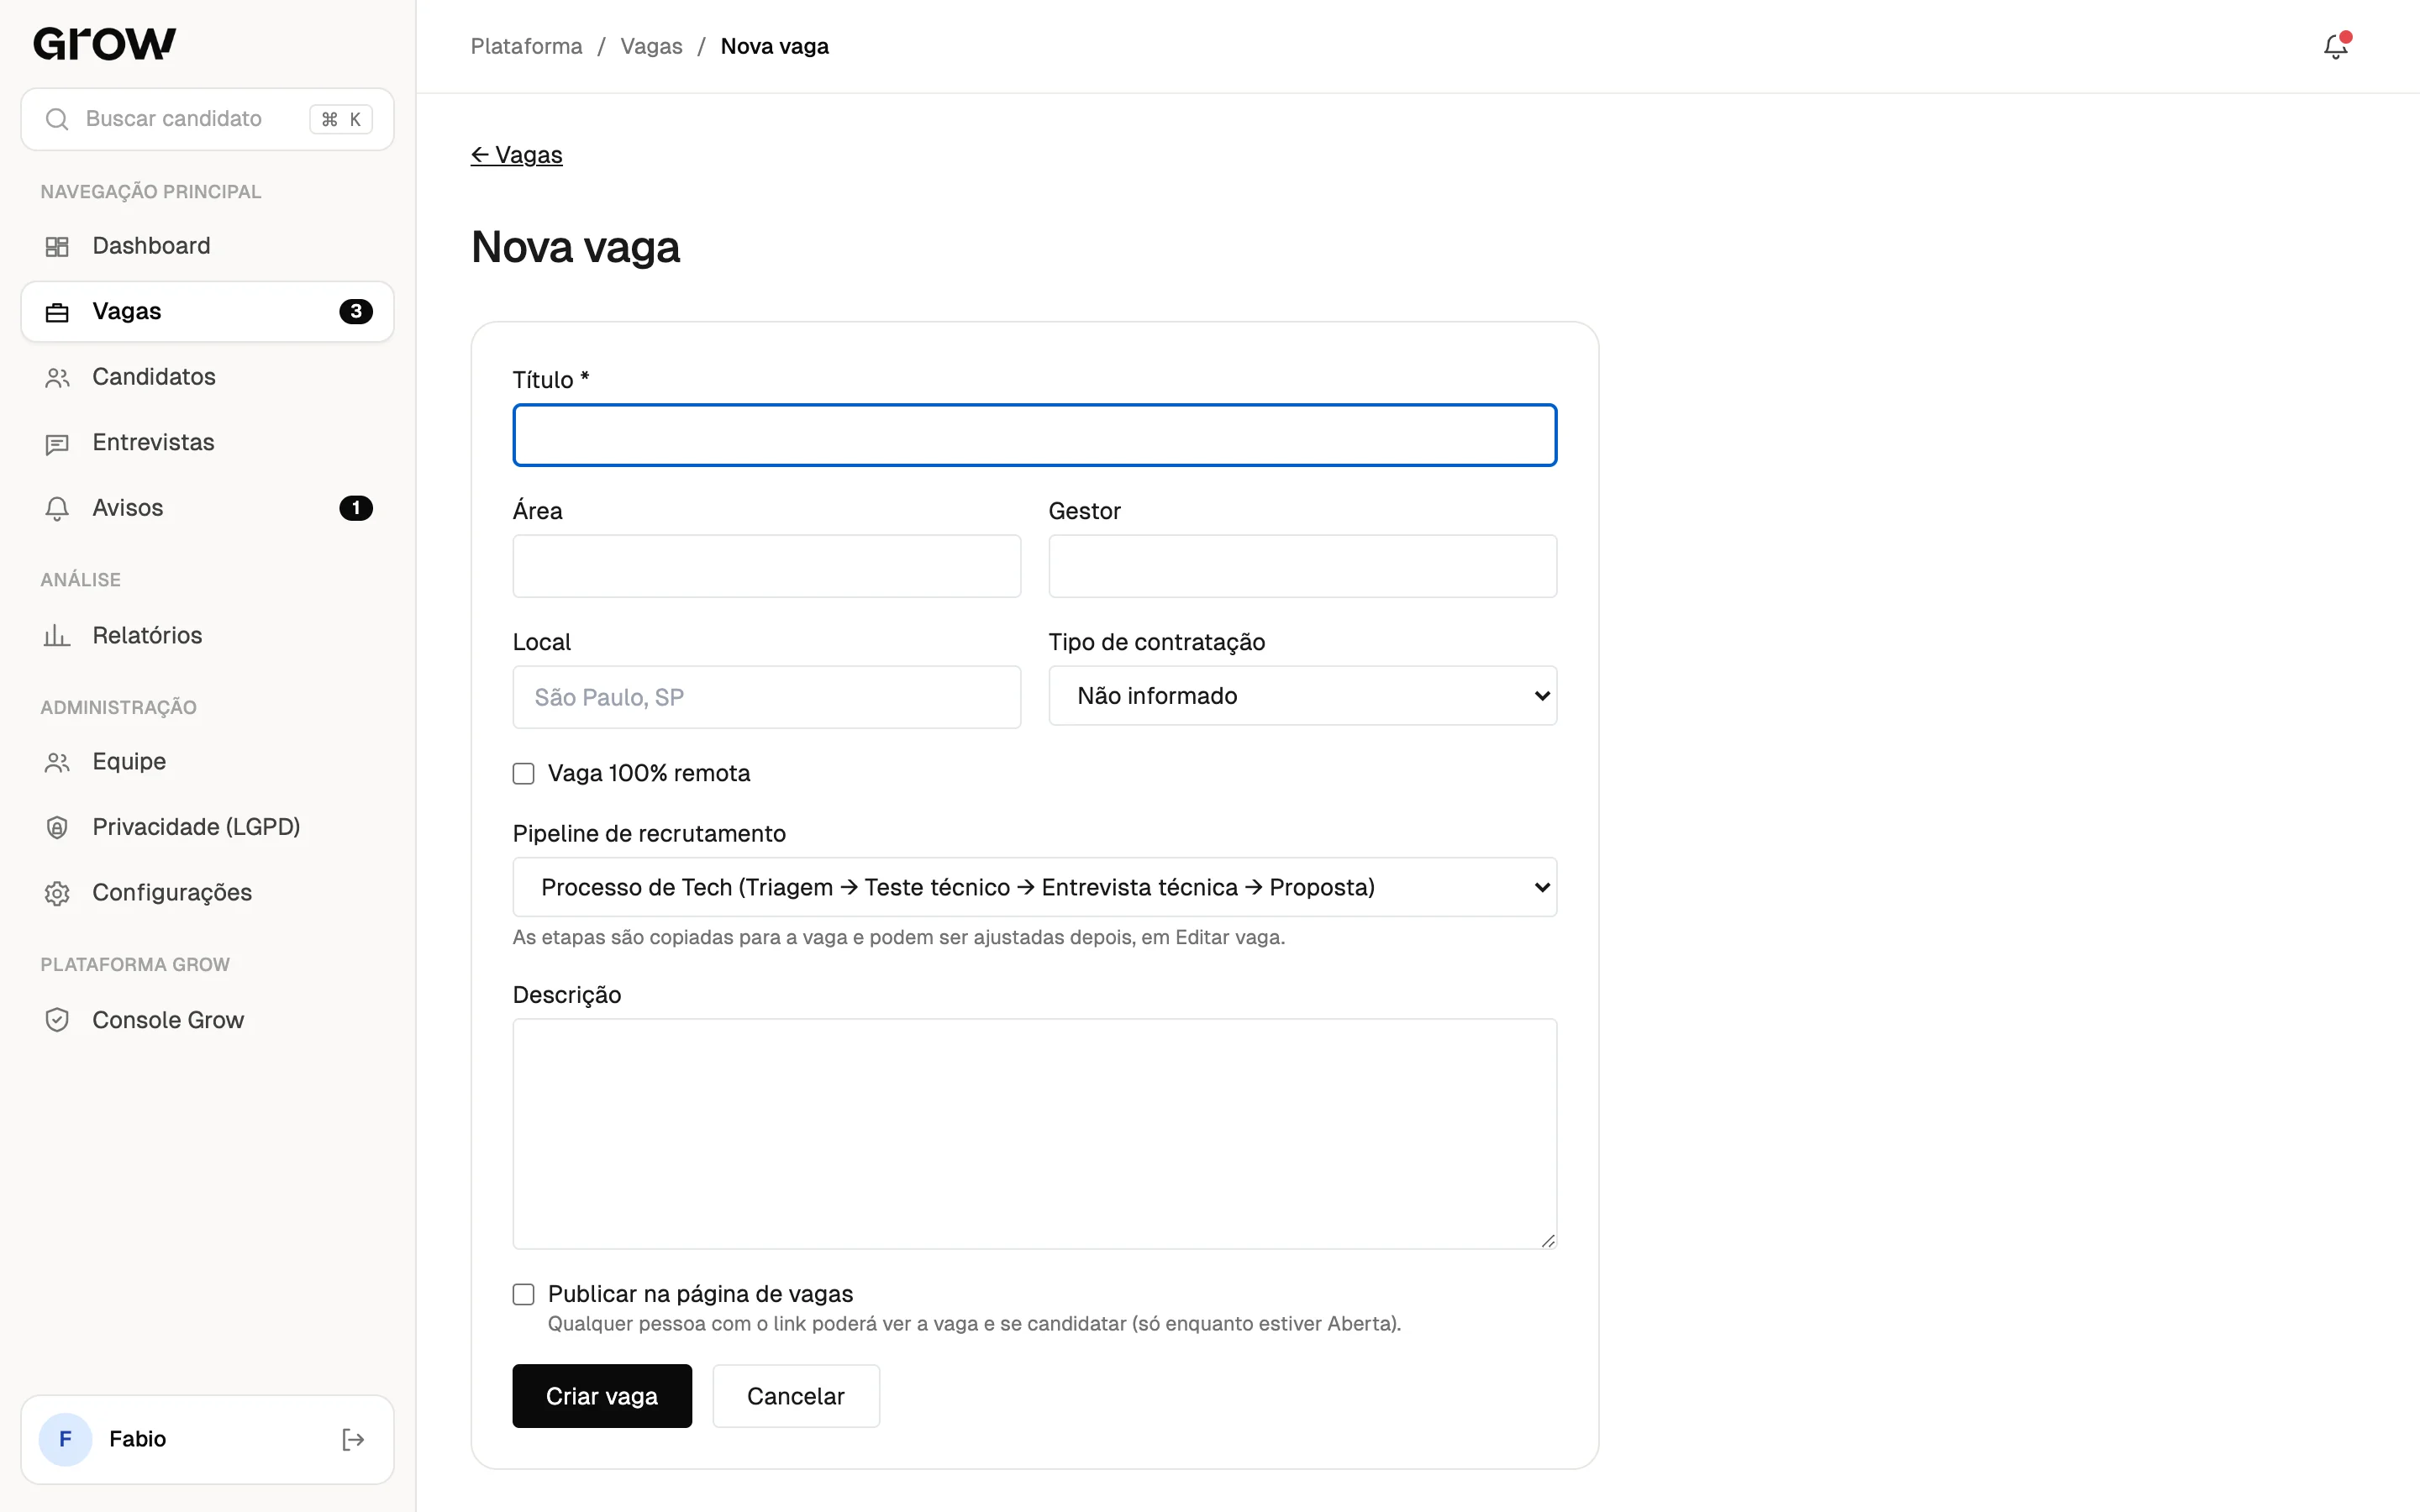
Task: Open Configurações in the sidebar
Action: [207, 893]
